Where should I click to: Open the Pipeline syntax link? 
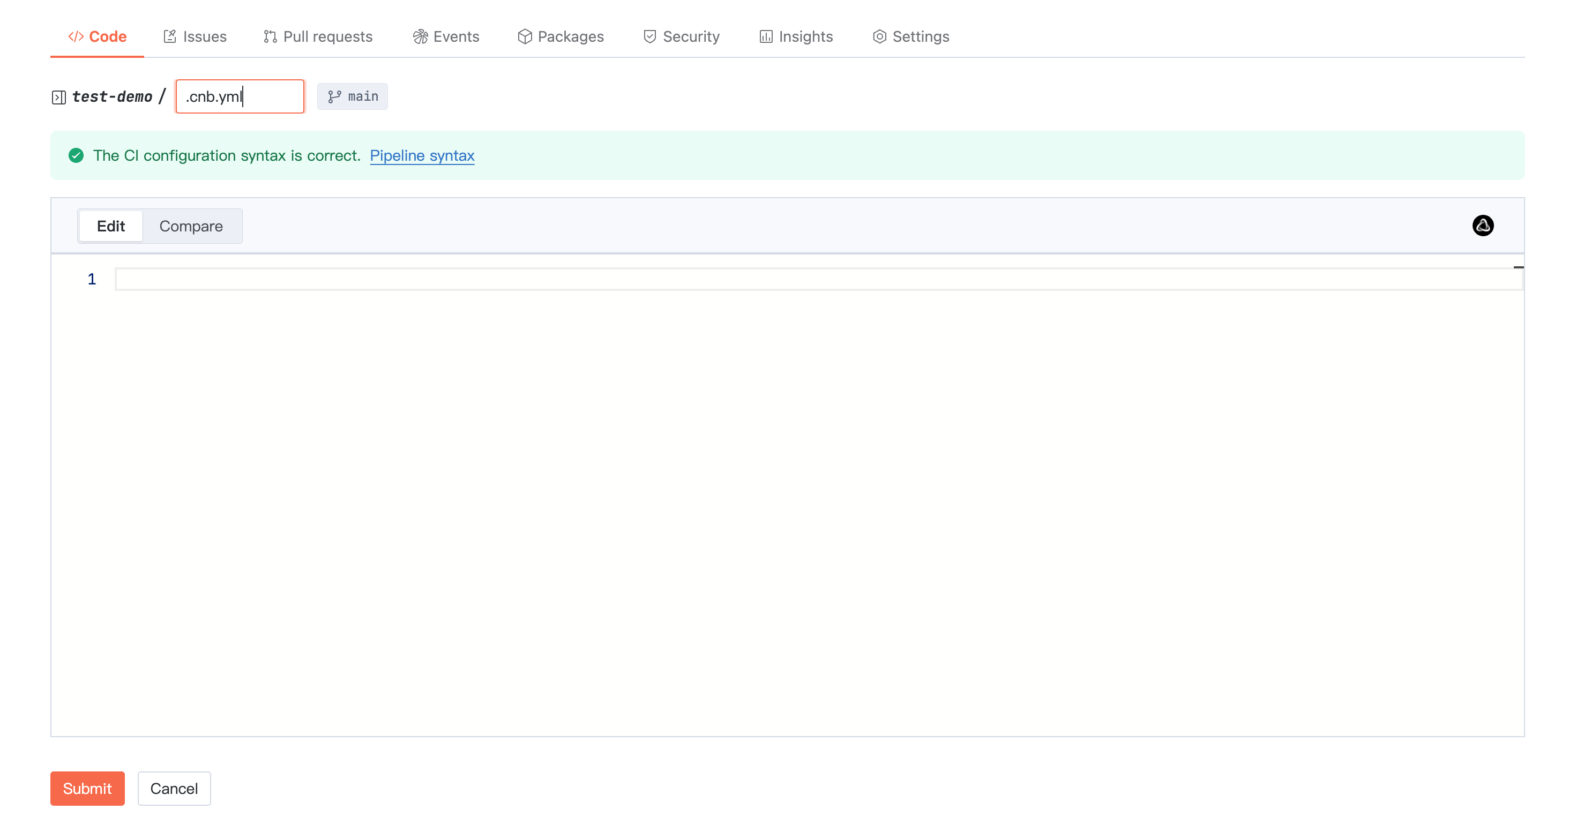pyautogui.click(x=422, y=155)
